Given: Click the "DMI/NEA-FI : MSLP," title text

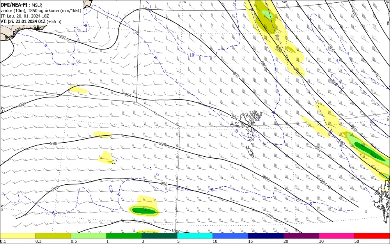Looking at the screenshot, I should click(x=21, y=5).
